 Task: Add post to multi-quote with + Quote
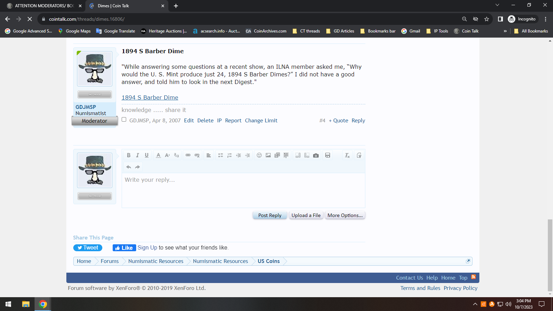click(x=338, y=121)
